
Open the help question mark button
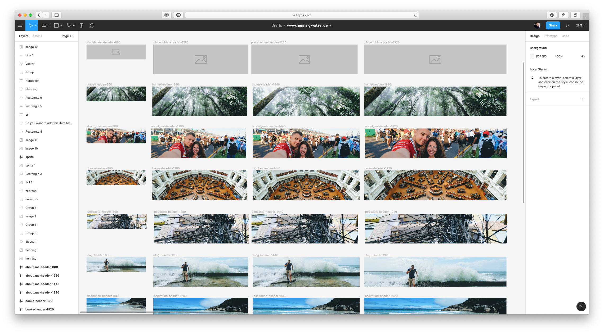581,306
